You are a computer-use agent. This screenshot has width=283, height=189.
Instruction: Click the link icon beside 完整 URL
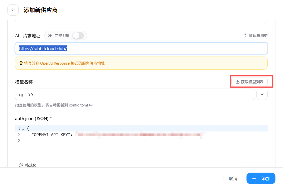(x=50, y=36)
